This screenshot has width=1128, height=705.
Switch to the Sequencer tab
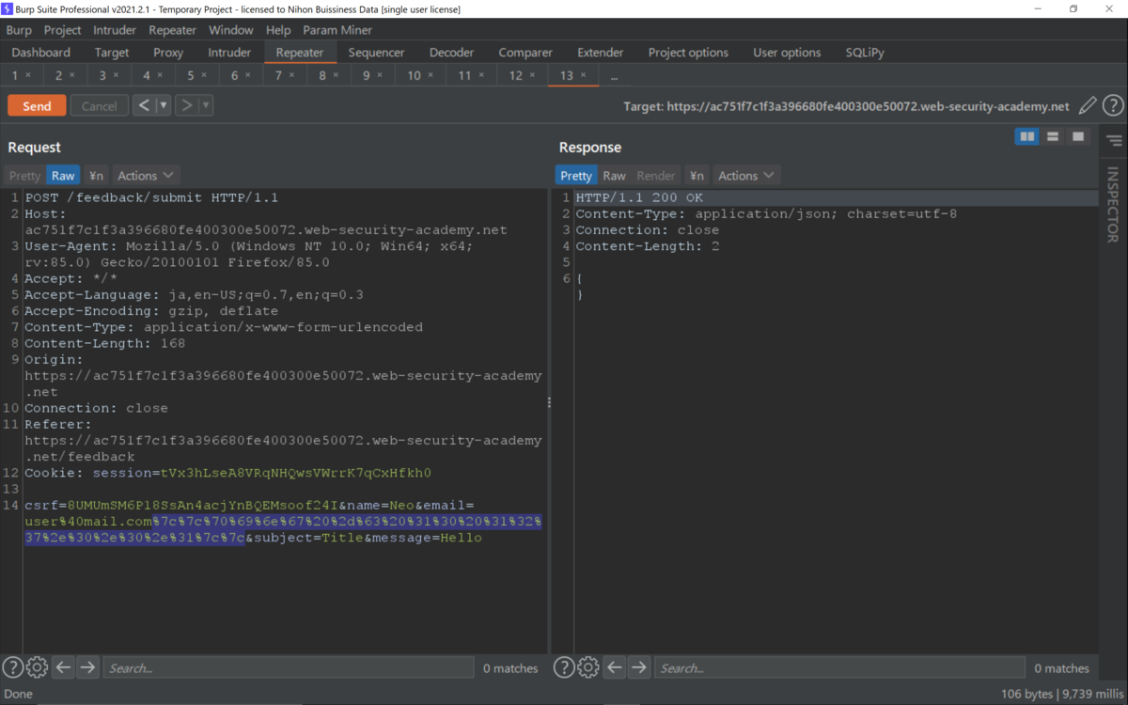coord(376,53)
